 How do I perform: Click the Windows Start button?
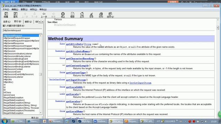tap(4, 121)
